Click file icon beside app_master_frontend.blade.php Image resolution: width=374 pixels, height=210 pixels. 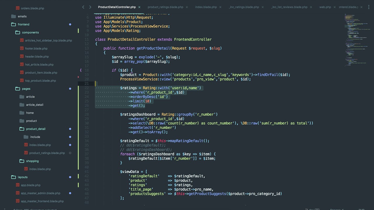point(18,201)
